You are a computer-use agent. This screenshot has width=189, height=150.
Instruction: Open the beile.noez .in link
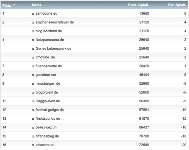(x=46, y=127)
